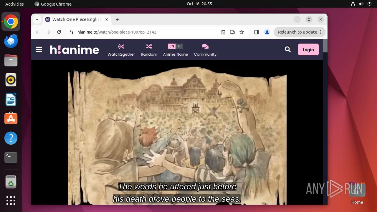
Task: Click the install app icon in address bar
Action: click(x=232, y=32)
